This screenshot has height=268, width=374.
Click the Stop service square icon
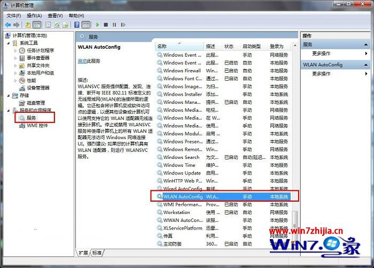106,25
